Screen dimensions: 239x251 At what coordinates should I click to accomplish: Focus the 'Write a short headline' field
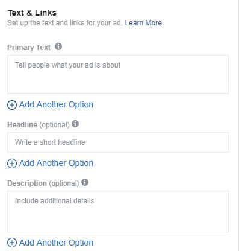click(118, 142)
